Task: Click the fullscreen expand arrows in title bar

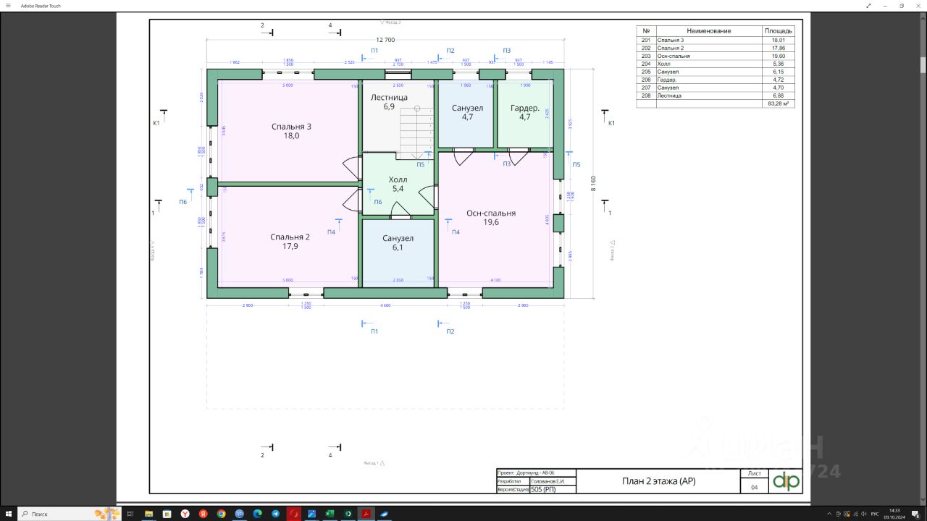Action: coord(868,5)
